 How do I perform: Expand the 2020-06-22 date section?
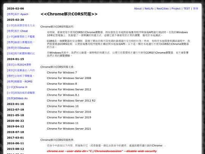click(16, 121)
